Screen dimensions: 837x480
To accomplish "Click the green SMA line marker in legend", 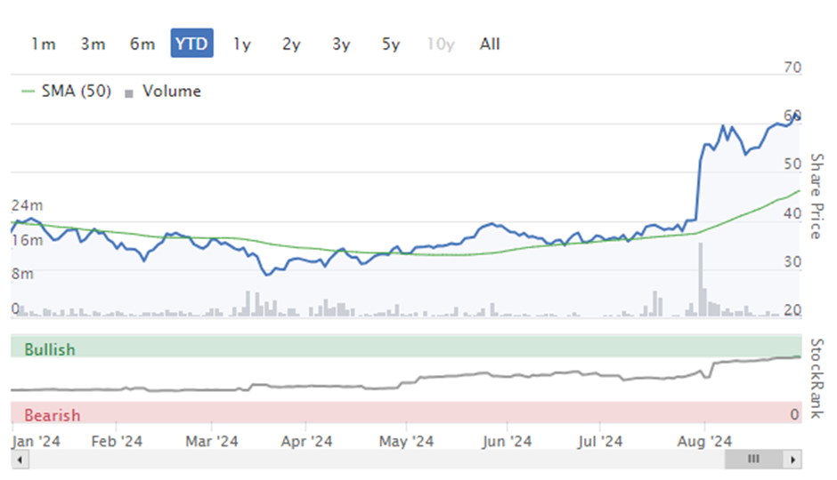I will (x=28, y=92).
